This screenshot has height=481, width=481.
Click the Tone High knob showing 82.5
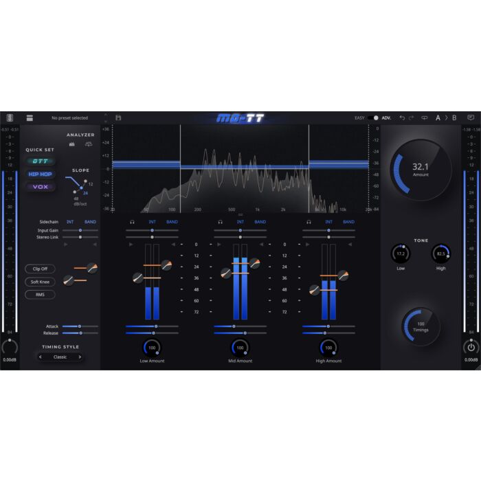tap(441, 254)
